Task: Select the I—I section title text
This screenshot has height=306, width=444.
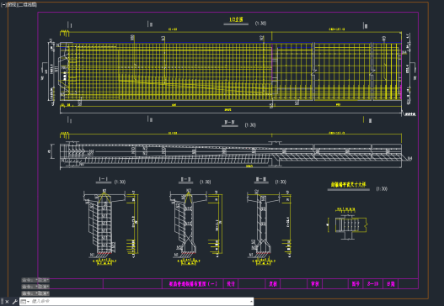Action: tap(104, 179)
